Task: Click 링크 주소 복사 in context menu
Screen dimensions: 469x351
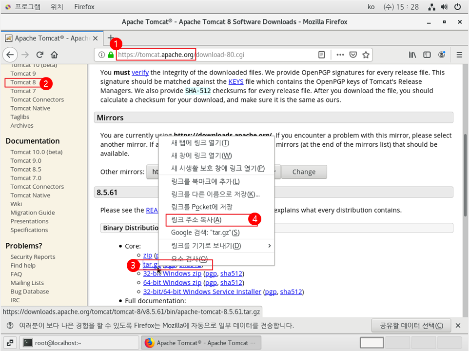Action: click(216, 220)
